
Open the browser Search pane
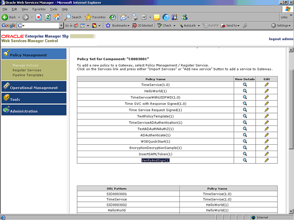click(x=73, y=17)
